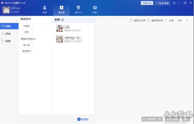Open the 僵尸粉 tab

coord(78,10)
